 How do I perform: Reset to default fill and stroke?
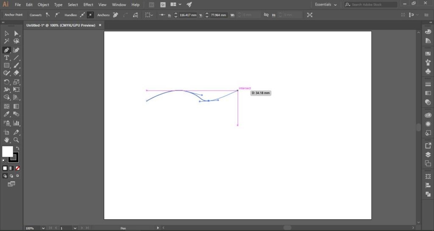(4, 161)
